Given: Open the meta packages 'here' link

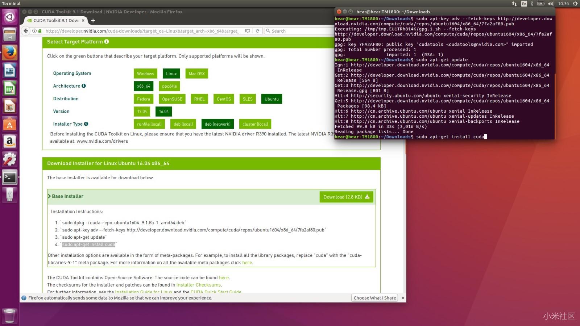Looking at the screenshot, I should (247, 263).
